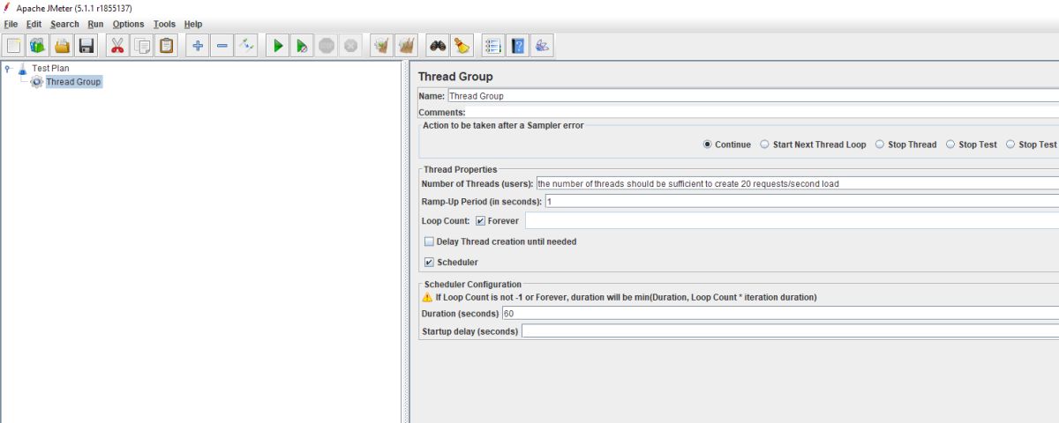Click the Comments input field
The height and width of the screenshot is (423, 1059).
click(762, 113)
